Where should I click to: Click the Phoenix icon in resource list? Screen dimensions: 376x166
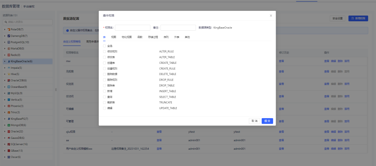pyautogui.click(x=9, y=106)
